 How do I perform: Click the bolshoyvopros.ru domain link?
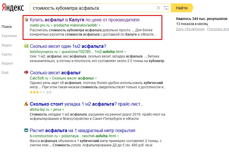[44, 52]
